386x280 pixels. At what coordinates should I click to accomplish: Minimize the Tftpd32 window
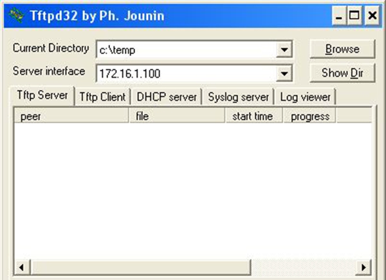click(339, 15)
